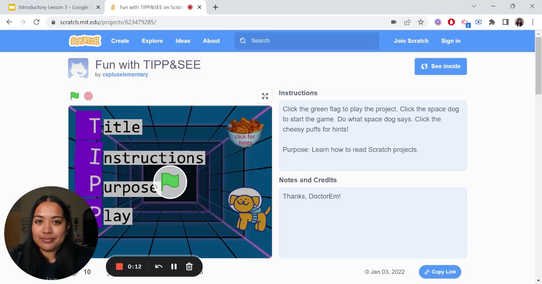Open the About menu item
Screen dimensions: 542x284
pos(211,41)
